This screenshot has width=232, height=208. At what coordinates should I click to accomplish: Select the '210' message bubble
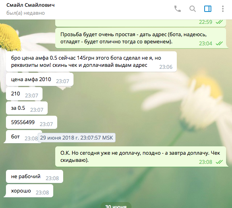point(24,93)
